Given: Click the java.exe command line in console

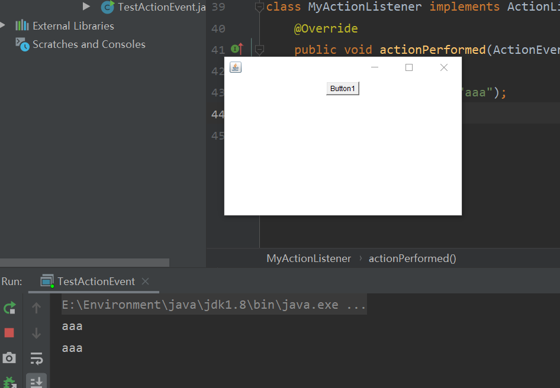Looking at the screenshot, I should tap(214, 305).
